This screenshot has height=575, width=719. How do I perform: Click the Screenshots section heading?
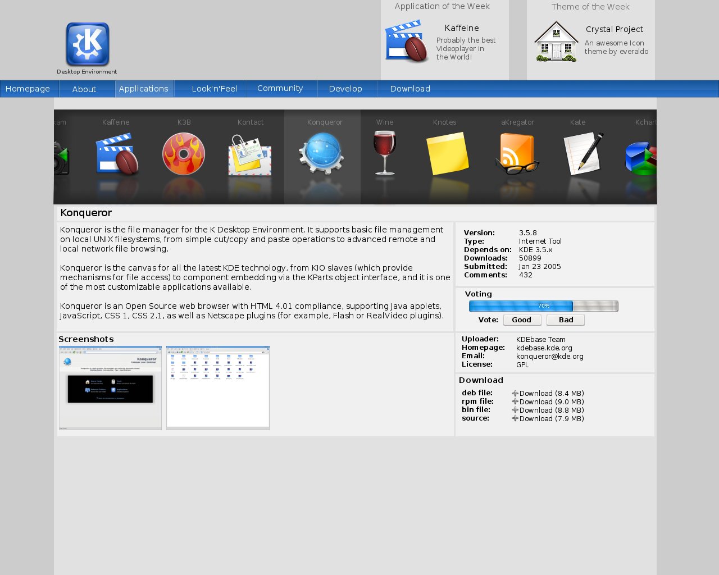(86, 339)
